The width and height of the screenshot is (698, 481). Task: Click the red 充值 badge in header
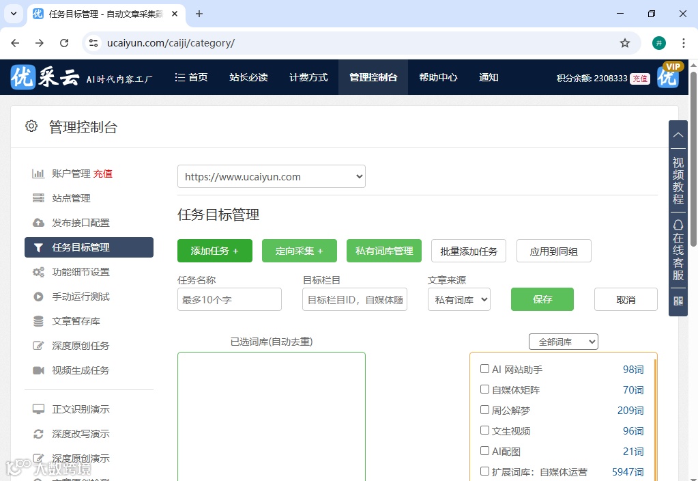pyautogui.click(x=640, y=79)
